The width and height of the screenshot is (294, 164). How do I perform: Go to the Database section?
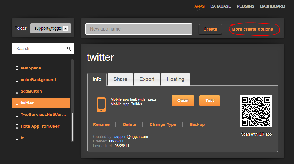pos(221,6)
